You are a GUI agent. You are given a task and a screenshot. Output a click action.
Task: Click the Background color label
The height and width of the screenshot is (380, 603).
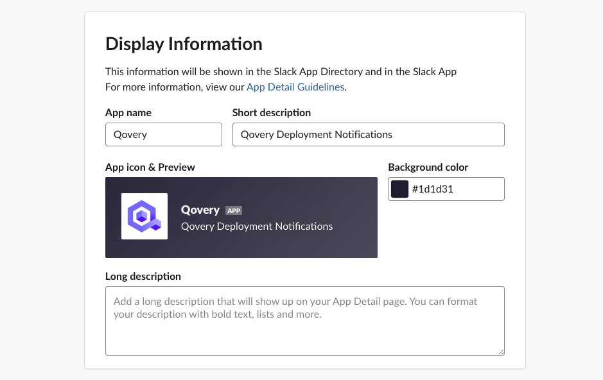pyautogui.click(x=428, y=167)
